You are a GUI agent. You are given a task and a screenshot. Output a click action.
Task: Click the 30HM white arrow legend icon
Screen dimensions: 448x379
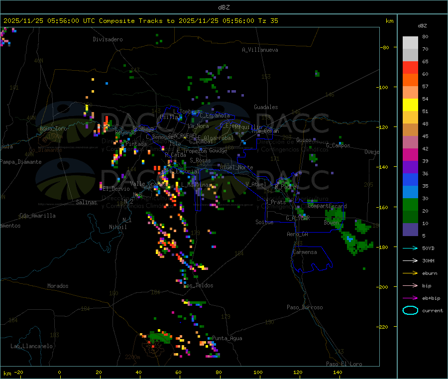click(410, 260)
